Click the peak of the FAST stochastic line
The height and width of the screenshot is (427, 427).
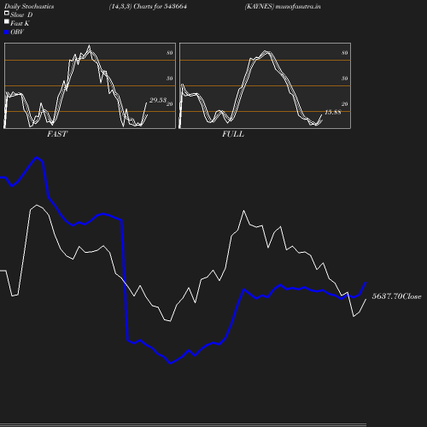pyautogui.click(x=90, y=45)
